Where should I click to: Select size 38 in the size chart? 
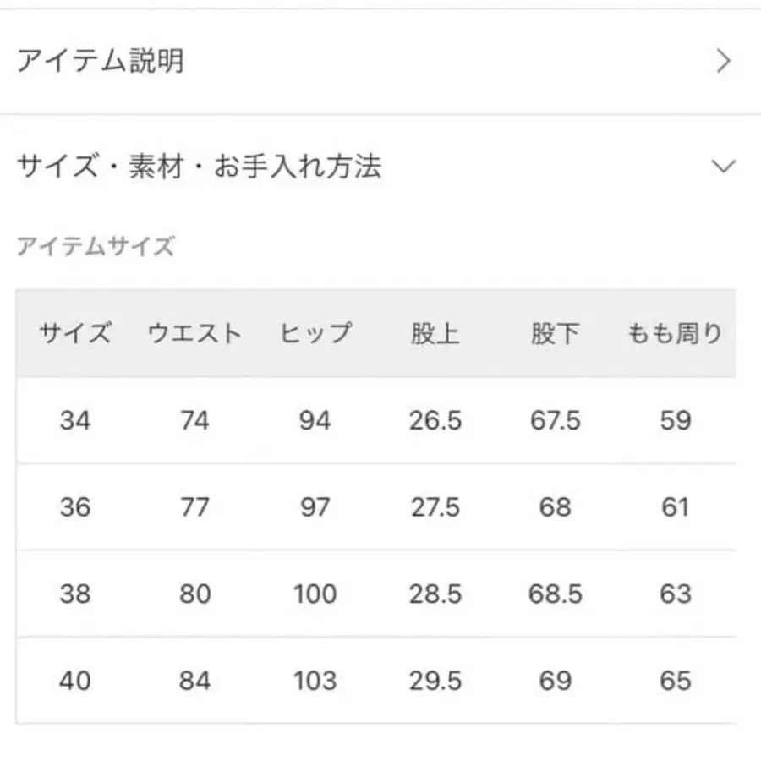(76, 594)
